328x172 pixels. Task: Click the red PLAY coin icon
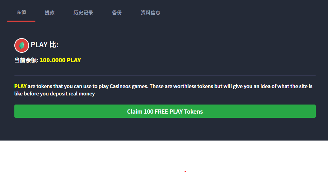[21, 45]
